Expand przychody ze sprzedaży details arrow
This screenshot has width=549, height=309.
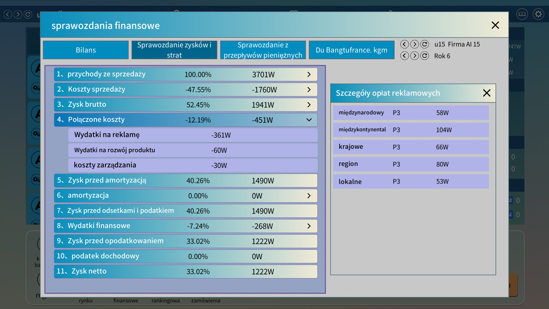309,74
